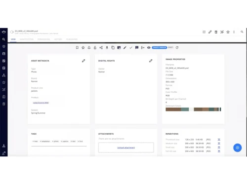The height and width of the screenshot is (185, 247).
Task: Delete asset with the trash icon
Action: pos(216,32)
